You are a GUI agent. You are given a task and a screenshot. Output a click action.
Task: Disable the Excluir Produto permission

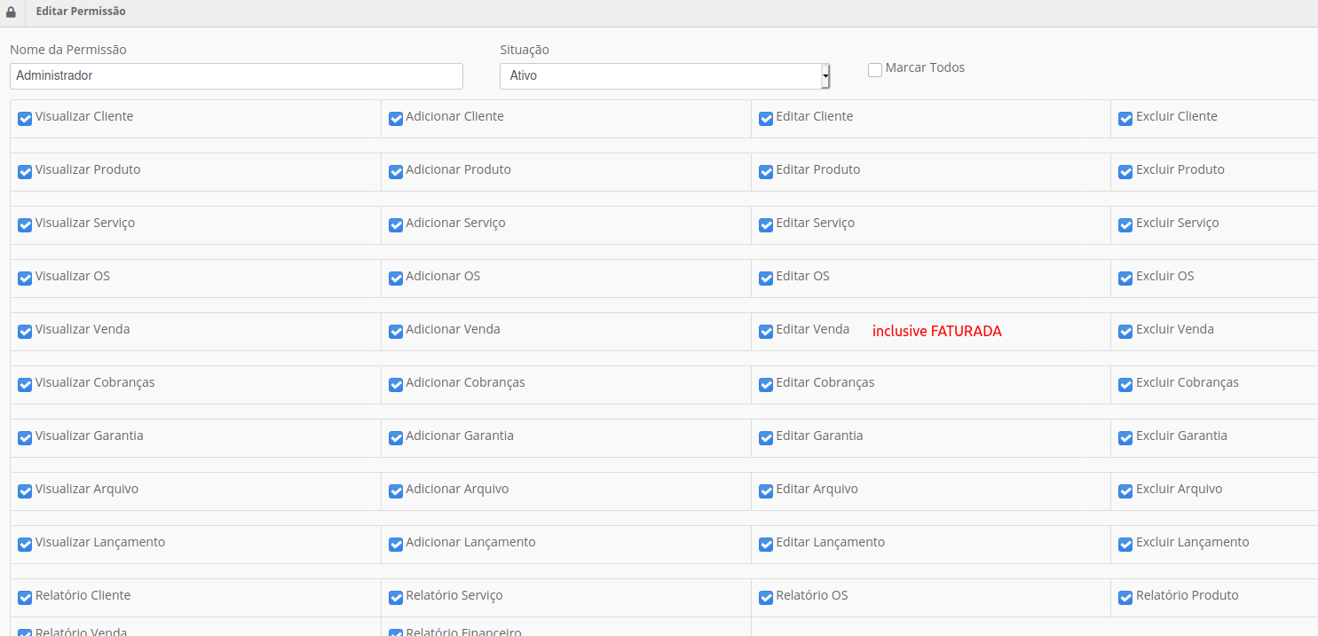point(1125,171)
